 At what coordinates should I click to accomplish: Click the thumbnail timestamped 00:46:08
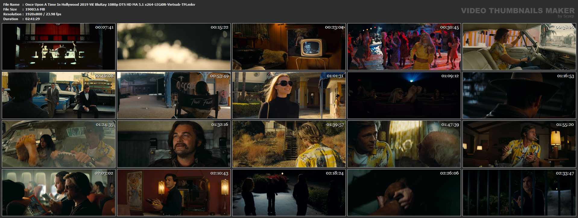[x=58, y=95]
